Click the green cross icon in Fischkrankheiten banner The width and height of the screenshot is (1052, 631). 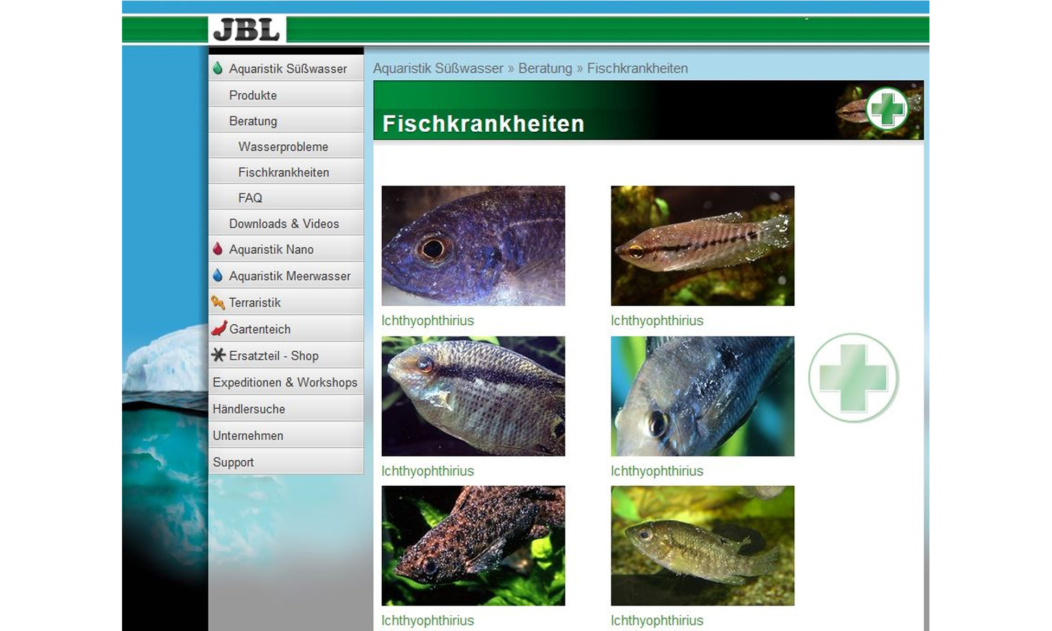(x=887, y=108)
